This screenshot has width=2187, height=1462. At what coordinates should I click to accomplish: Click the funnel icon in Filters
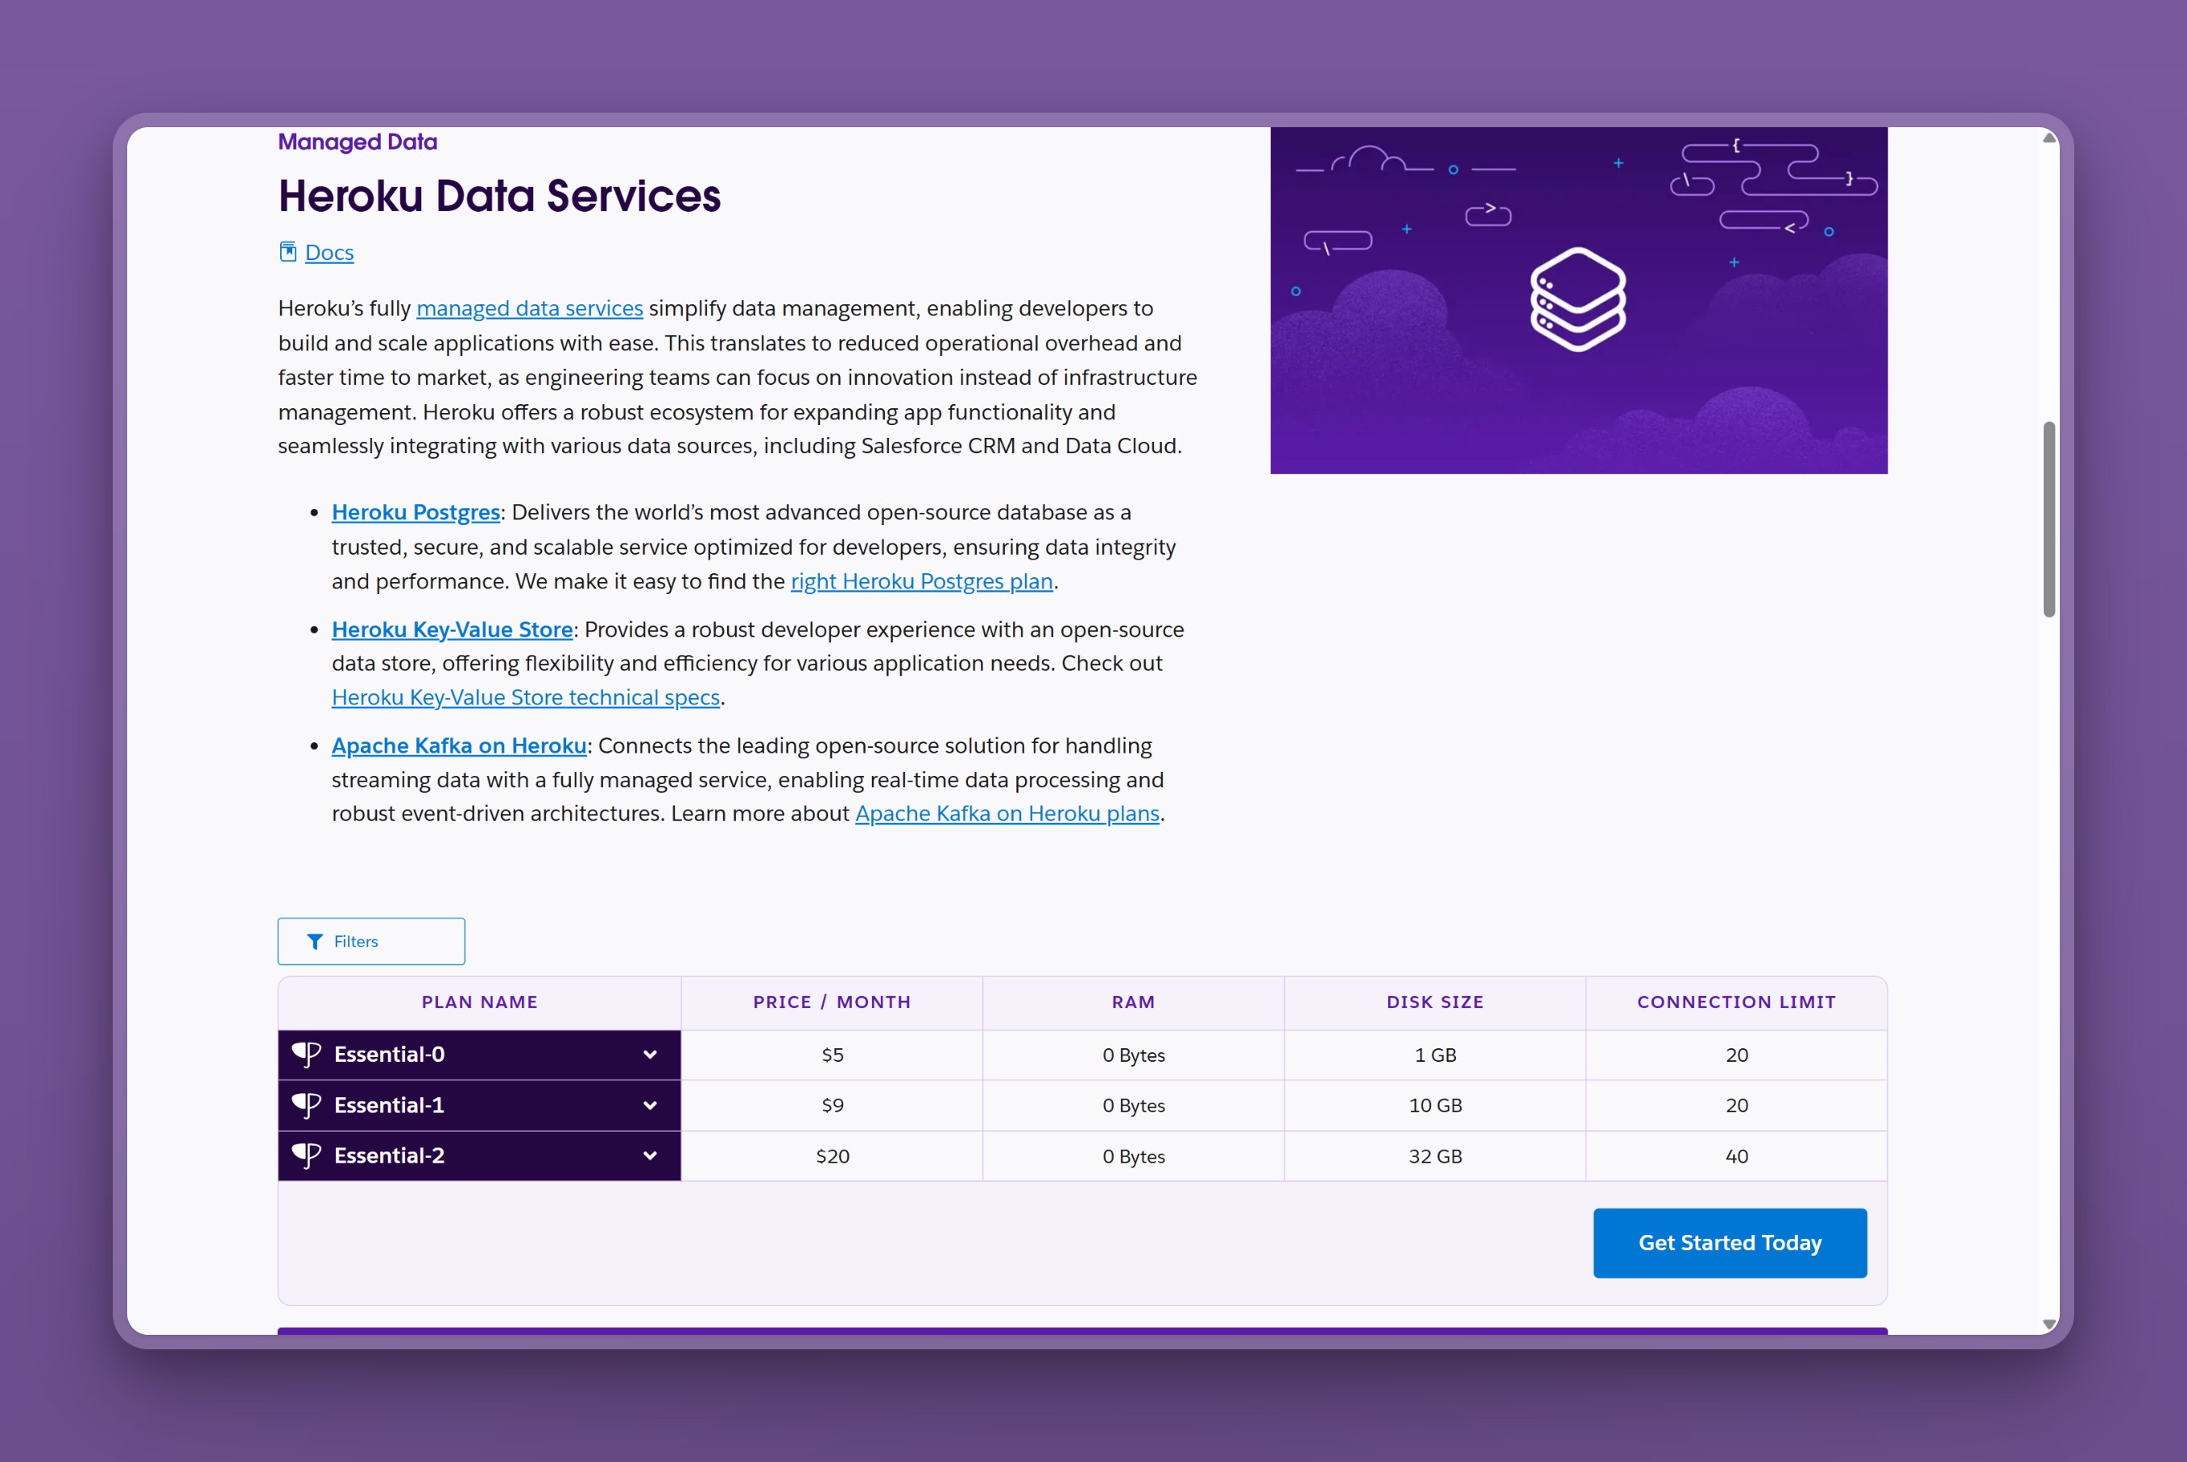[315, 942]
